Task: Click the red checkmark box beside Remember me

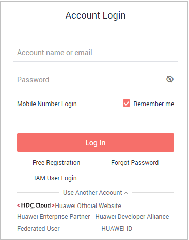Action: click(x=127, y=103)
